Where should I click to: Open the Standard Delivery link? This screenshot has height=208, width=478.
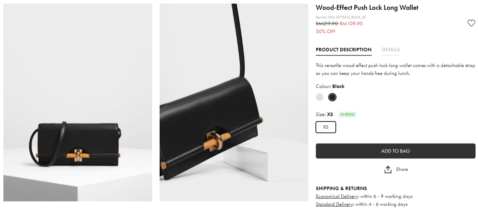[334, 204]
